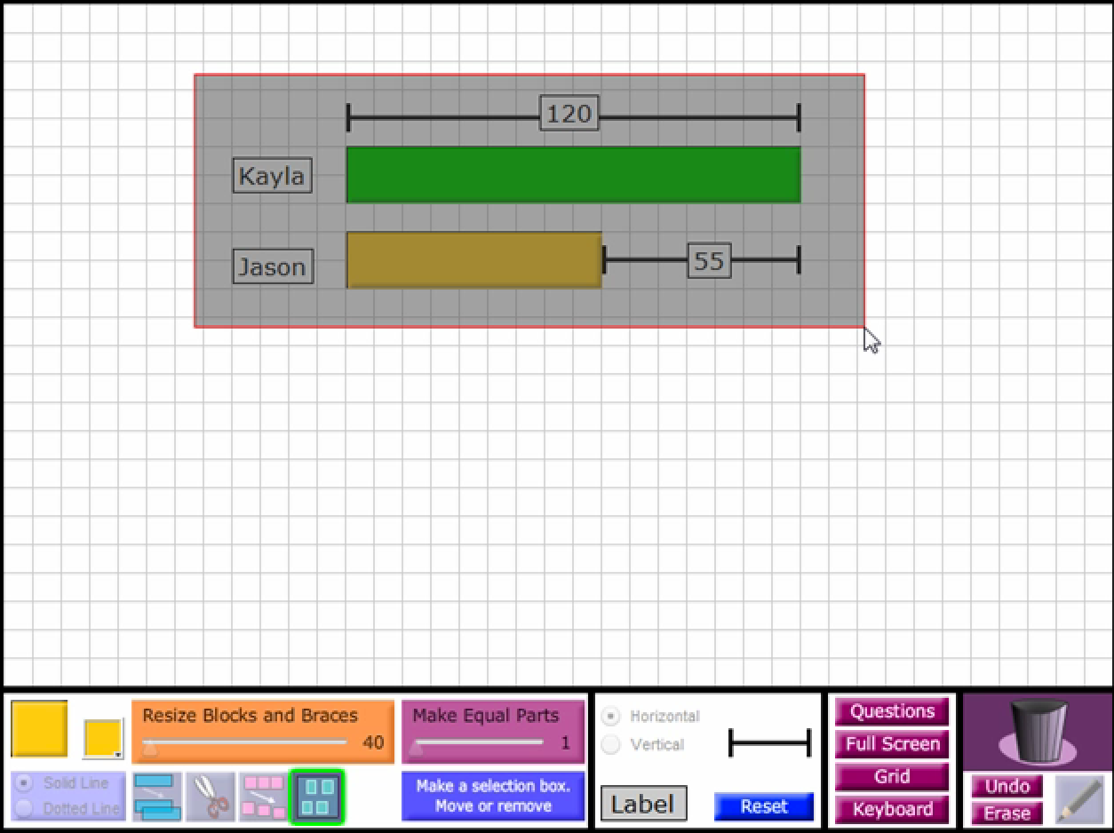1114x833 pixels.
Task: Open the Questions panel
Action: (x=892, y=711)
